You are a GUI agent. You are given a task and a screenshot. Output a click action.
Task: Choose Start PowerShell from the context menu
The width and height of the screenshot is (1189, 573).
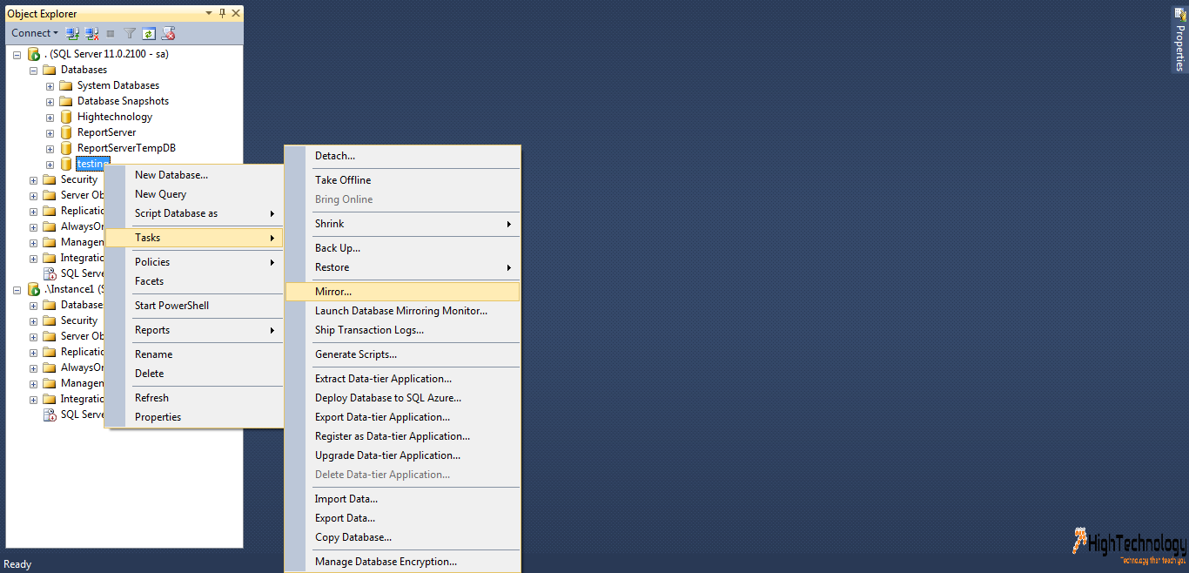tap(194, 306)
